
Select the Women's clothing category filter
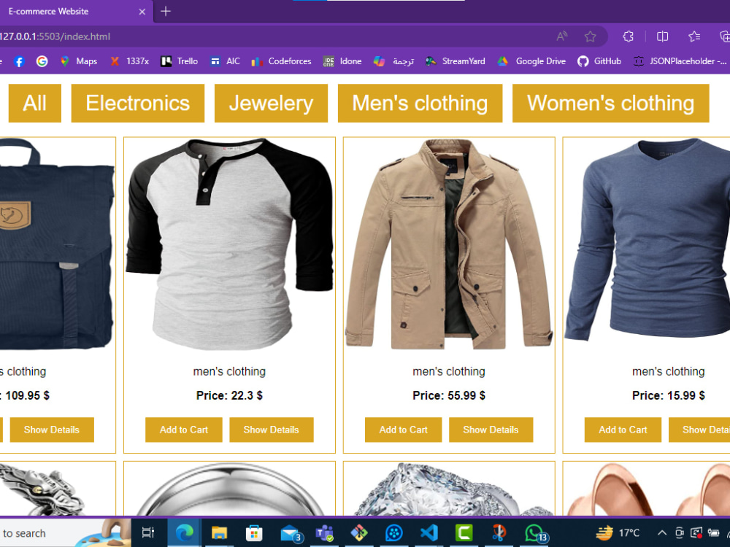(x=610, y=103)
